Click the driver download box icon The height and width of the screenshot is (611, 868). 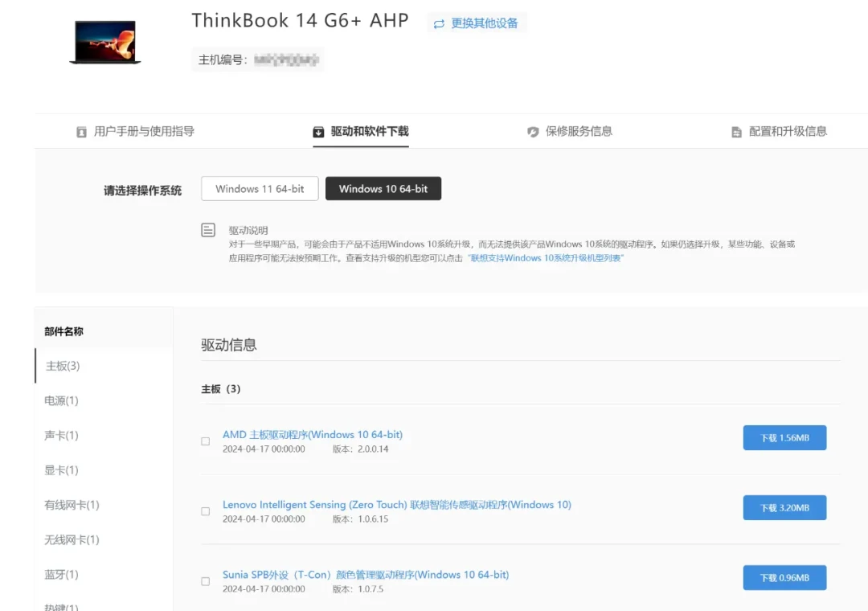318,132
